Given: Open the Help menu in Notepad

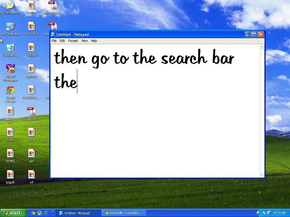Looking at the screenshot, I should coord(94,41).
